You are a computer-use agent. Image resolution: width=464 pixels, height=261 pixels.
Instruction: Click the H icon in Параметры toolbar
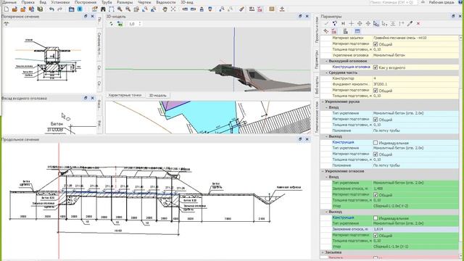(343, 23)
